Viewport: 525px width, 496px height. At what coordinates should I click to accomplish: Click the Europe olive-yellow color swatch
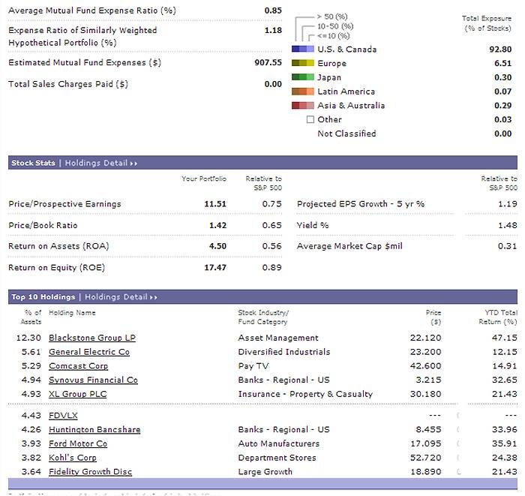click(x=303, y=63)
